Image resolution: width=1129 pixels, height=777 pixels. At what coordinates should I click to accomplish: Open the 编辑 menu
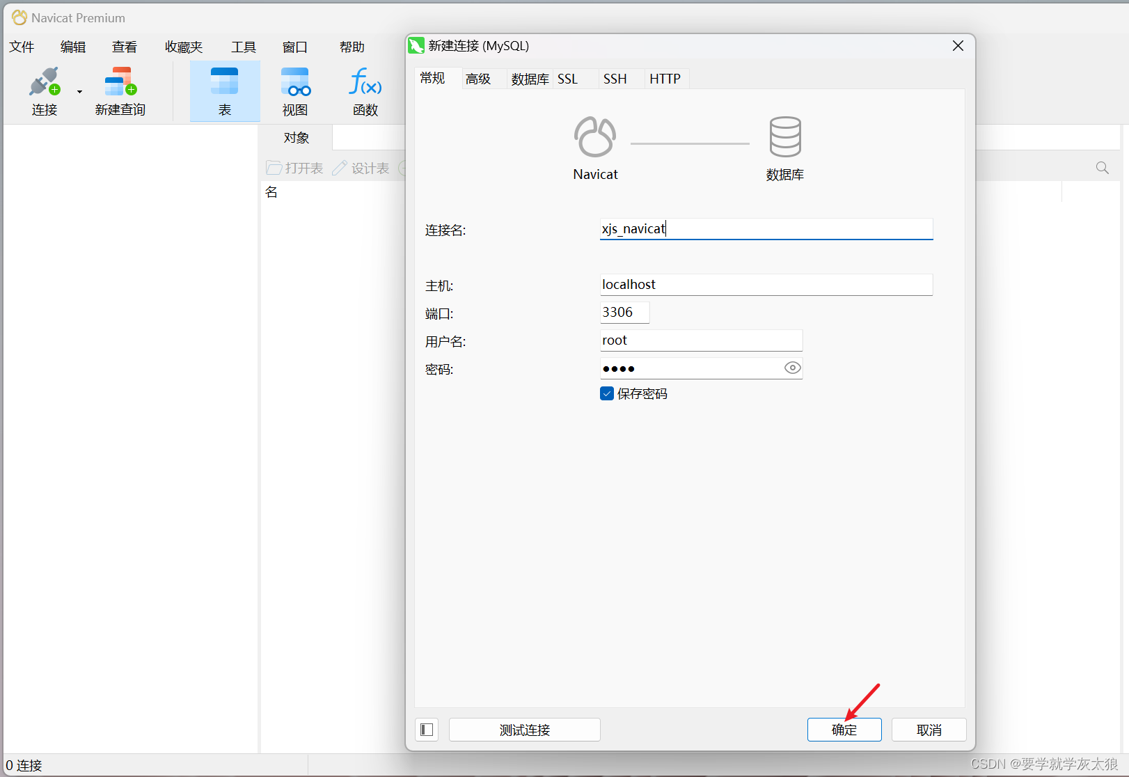(x=73, y=47)
